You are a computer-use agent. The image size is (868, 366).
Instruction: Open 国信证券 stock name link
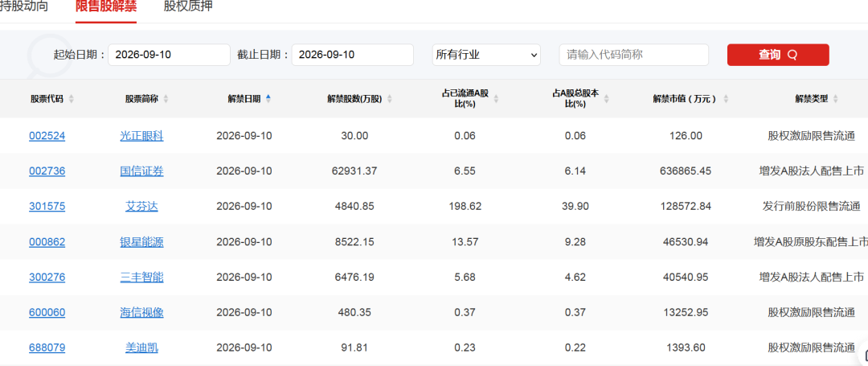(141, 171)
